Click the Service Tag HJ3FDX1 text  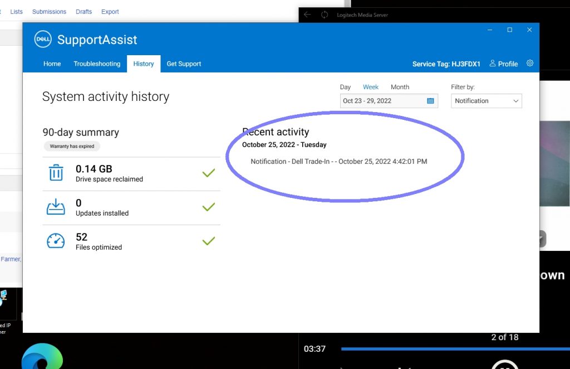[x=446, y=64]
